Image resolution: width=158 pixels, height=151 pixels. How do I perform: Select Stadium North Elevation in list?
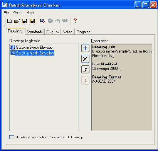(x=35, y=53)
